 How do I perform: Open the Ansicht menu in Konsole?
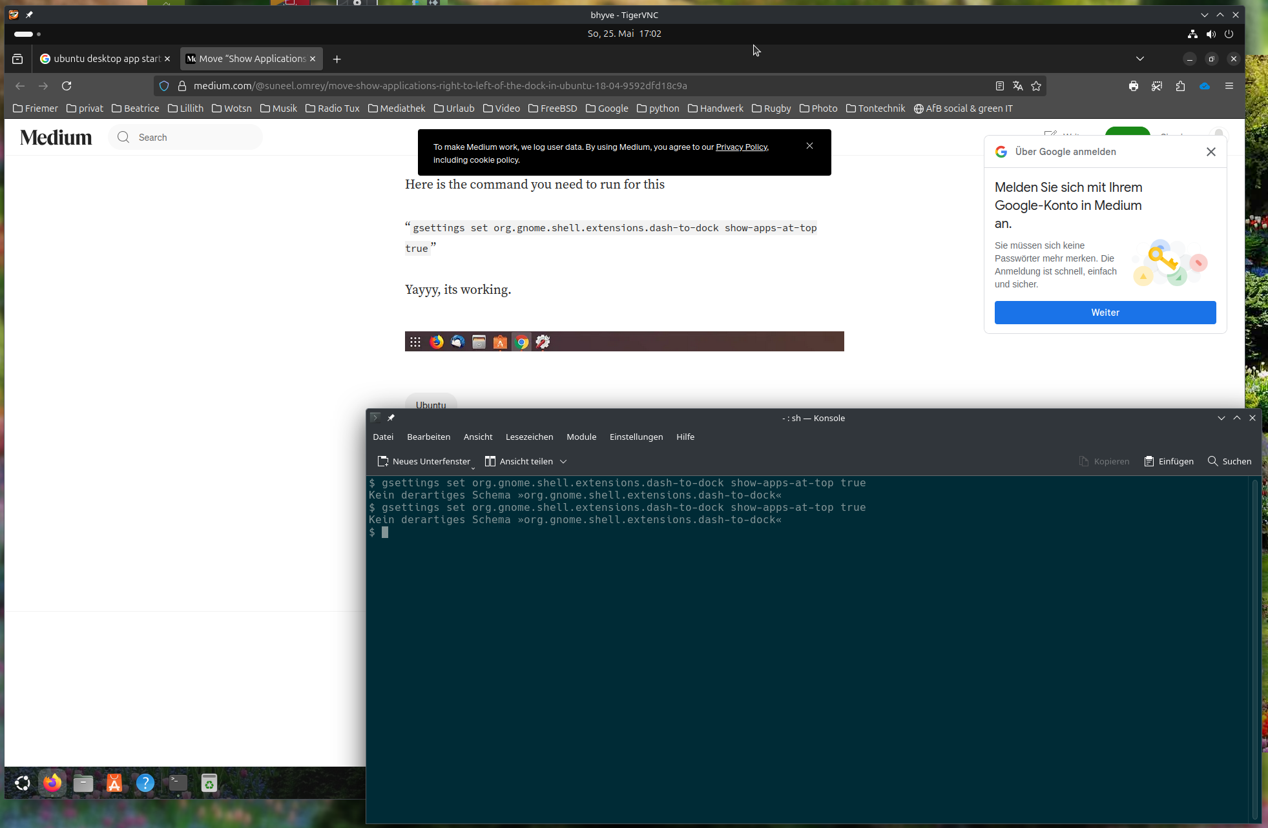(478, 437)
